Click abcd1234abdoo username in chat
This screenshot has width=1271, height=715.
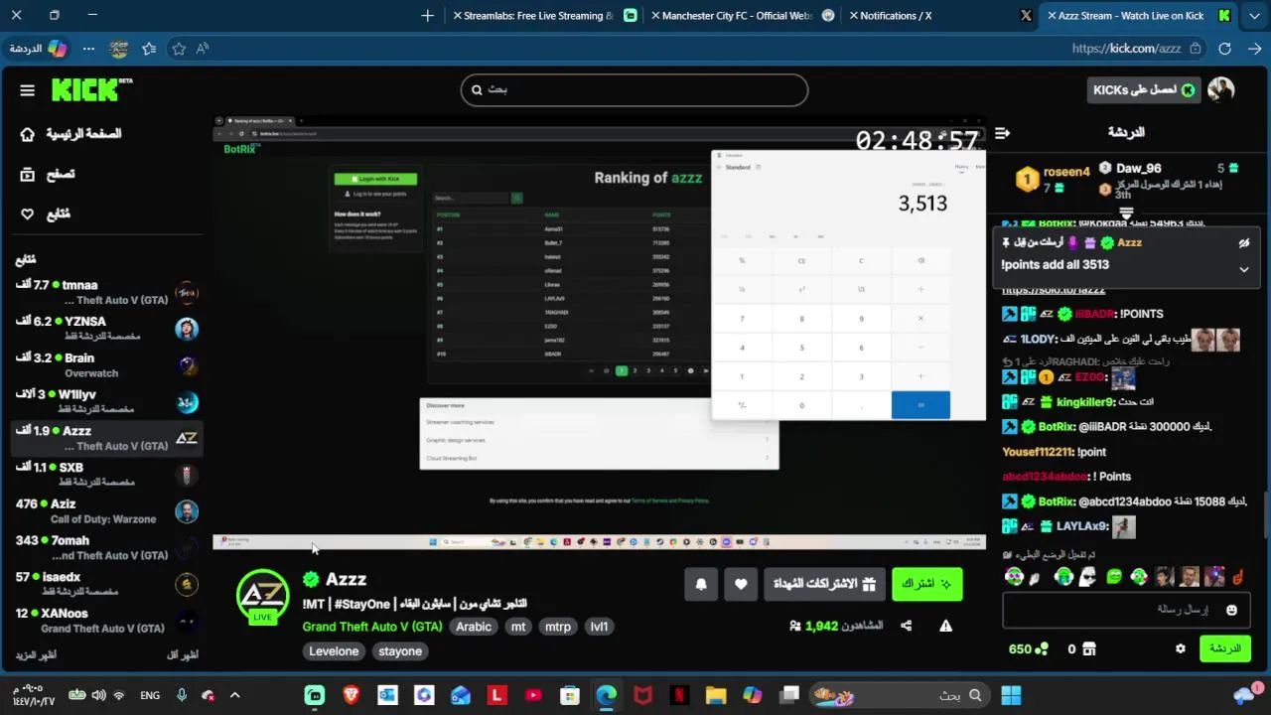[x=1044, y=477]
